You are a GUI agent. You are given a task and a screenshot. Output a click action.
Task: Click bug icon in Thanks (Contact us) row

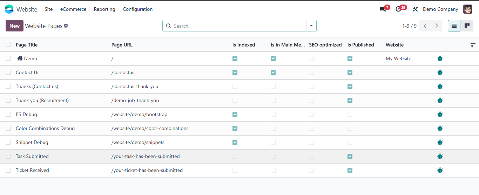440,86
